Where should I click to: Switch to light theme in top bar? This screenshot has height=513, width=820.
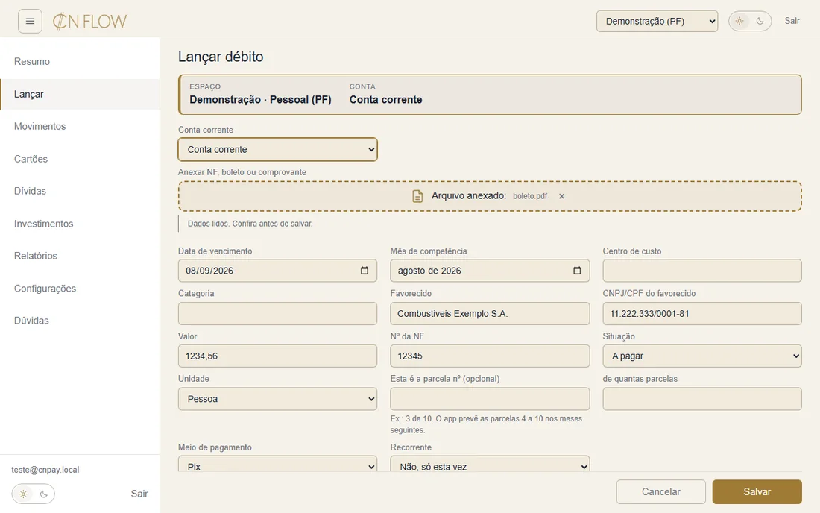click(739, 21)
